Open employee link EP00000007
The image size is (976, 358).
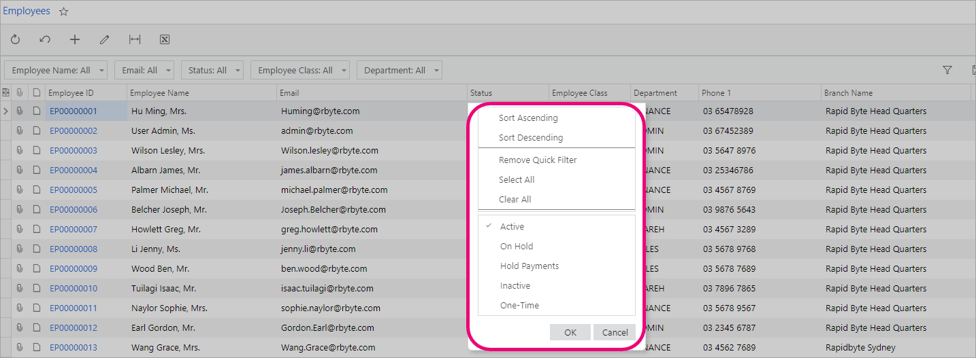coord(74,230)
